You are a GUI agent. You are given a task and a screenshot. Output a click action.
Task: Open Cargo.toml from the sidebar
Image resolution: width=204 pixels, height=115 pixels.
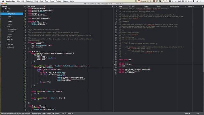coord(10,44)
